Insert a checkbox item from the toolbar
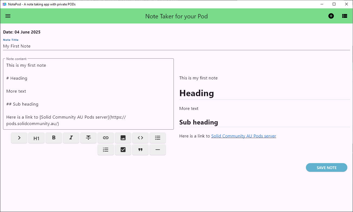Screen dimensions: 353x212 click(x=123, y=150)
